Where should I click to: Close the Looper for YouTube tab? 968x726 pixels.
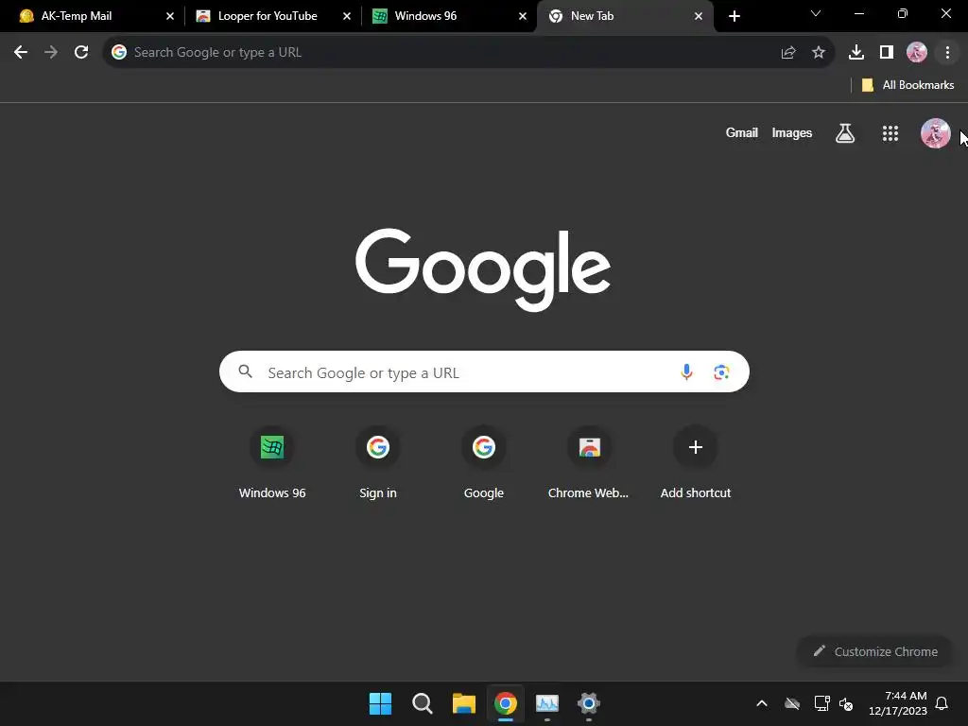pyautogui.click(x=347, y=16)
